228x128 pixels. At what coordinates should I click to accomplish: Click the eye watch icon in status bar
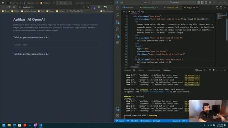click(128, 121)
